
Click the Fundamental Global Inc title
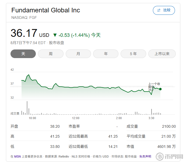[45, 10]
